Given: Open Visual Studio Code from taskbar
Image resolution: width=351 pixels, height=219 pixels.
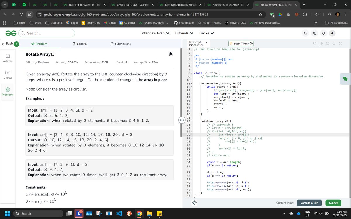Looking at the screenshot, I should [x=119, y=213].
